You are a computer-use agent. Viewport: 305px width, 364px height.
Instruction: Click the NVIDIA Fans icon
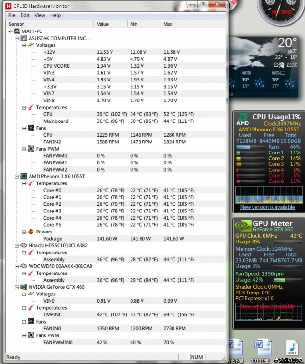(x=31, y=321)
